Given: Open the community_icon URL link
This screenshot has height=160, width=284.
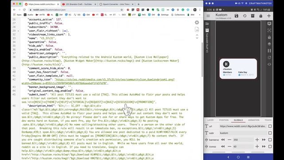Looking at the screenshot, I should (98, 81).
